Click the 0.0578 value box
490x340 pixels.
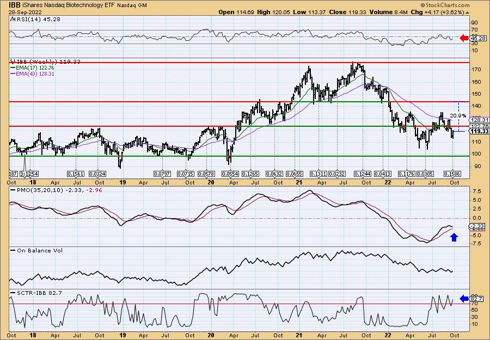(x=206, y=174)
